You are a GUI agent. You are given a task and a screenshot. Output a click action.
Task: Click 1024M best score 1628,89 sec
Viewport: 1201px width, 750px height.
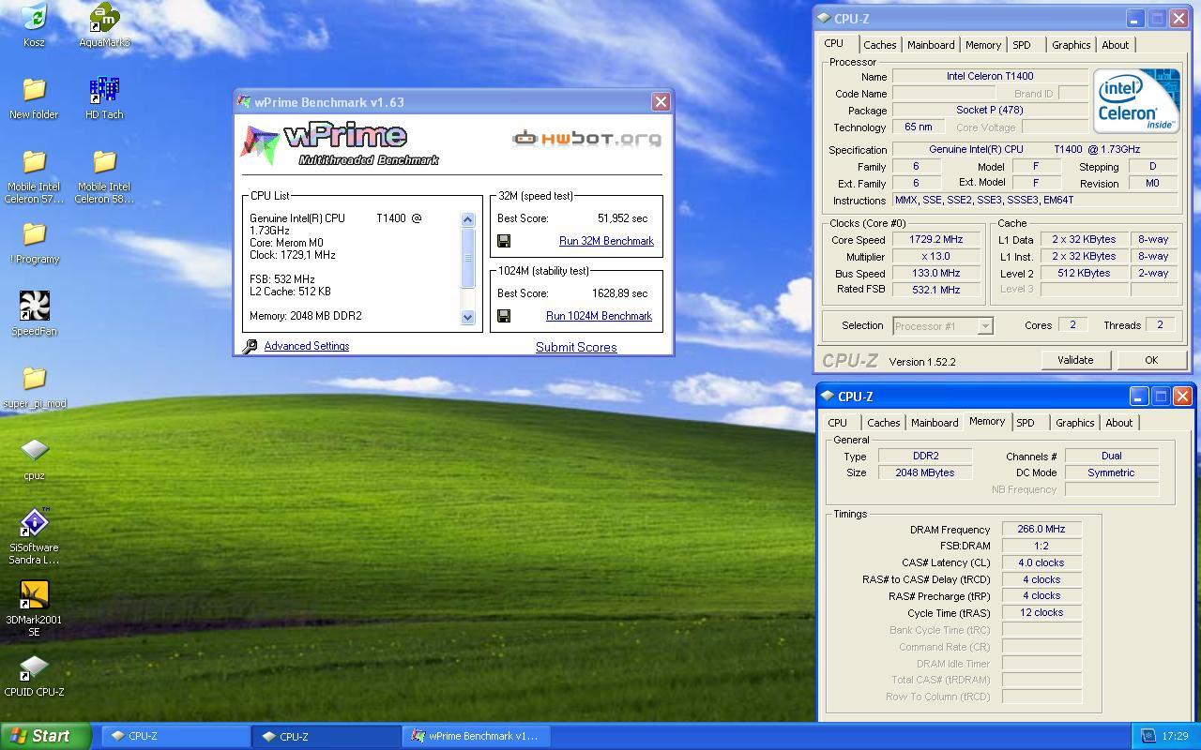pyautogui.click(x=619, y=293)
